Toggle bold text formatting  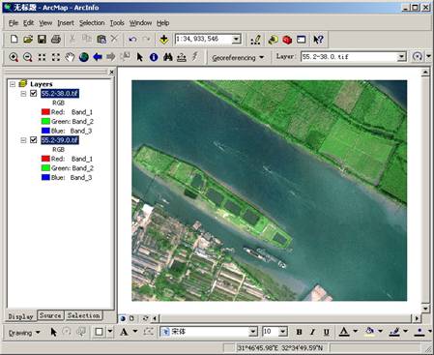pos(299,332)
